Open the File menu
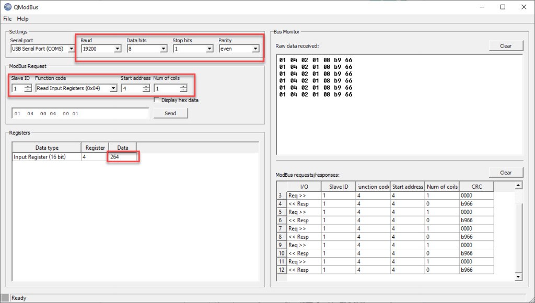 pos(7,19)
